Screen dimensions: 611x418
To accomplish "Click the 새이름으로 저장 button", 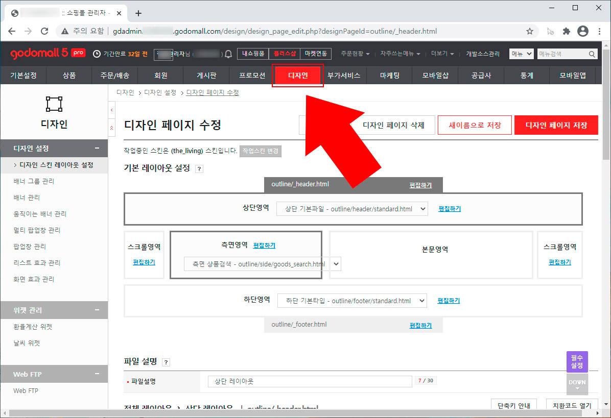I will click(475, 126).
